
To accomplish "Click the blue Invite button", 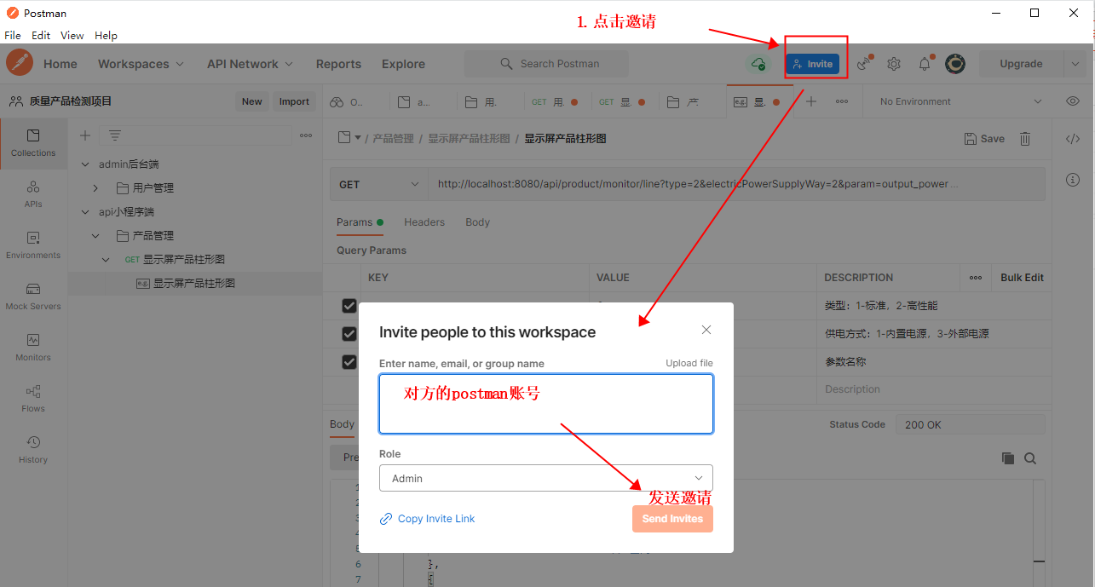I will click(813, 64).
